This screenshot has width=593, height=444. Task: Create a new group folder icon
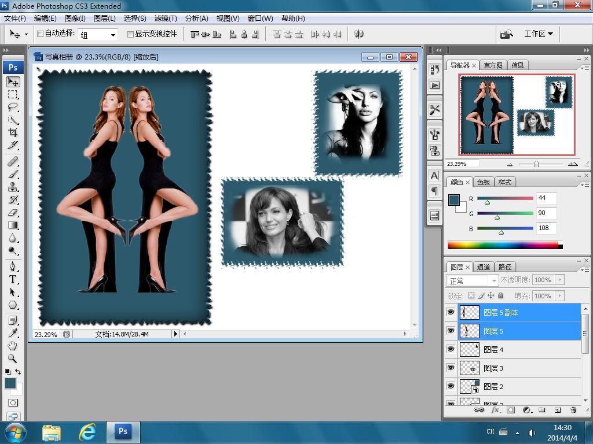(541, 410)
